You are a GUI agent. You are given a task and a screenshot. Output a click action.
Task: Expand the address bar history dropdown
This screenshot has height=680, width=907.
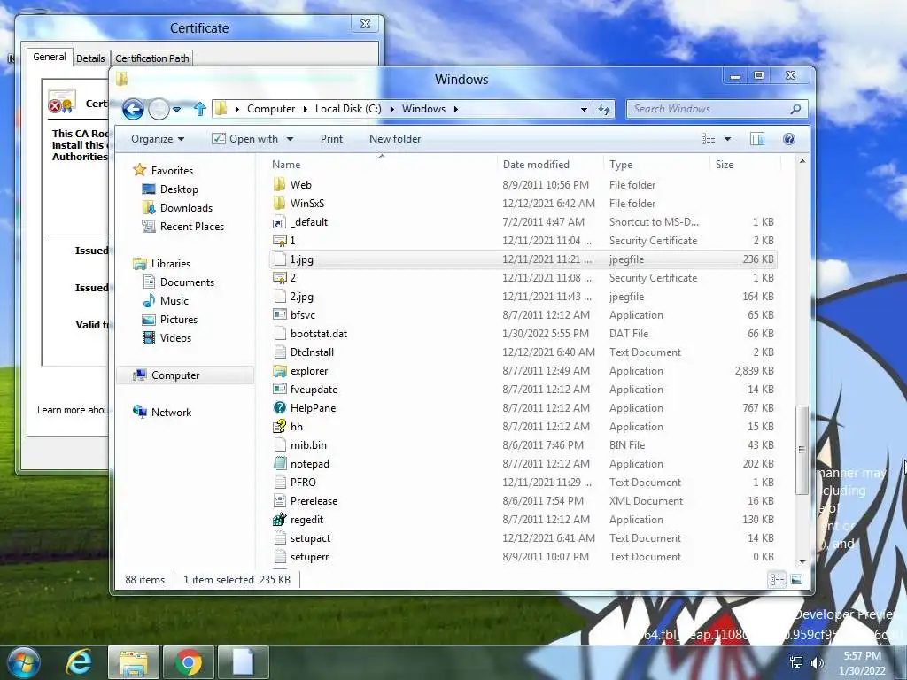point(584,109)
